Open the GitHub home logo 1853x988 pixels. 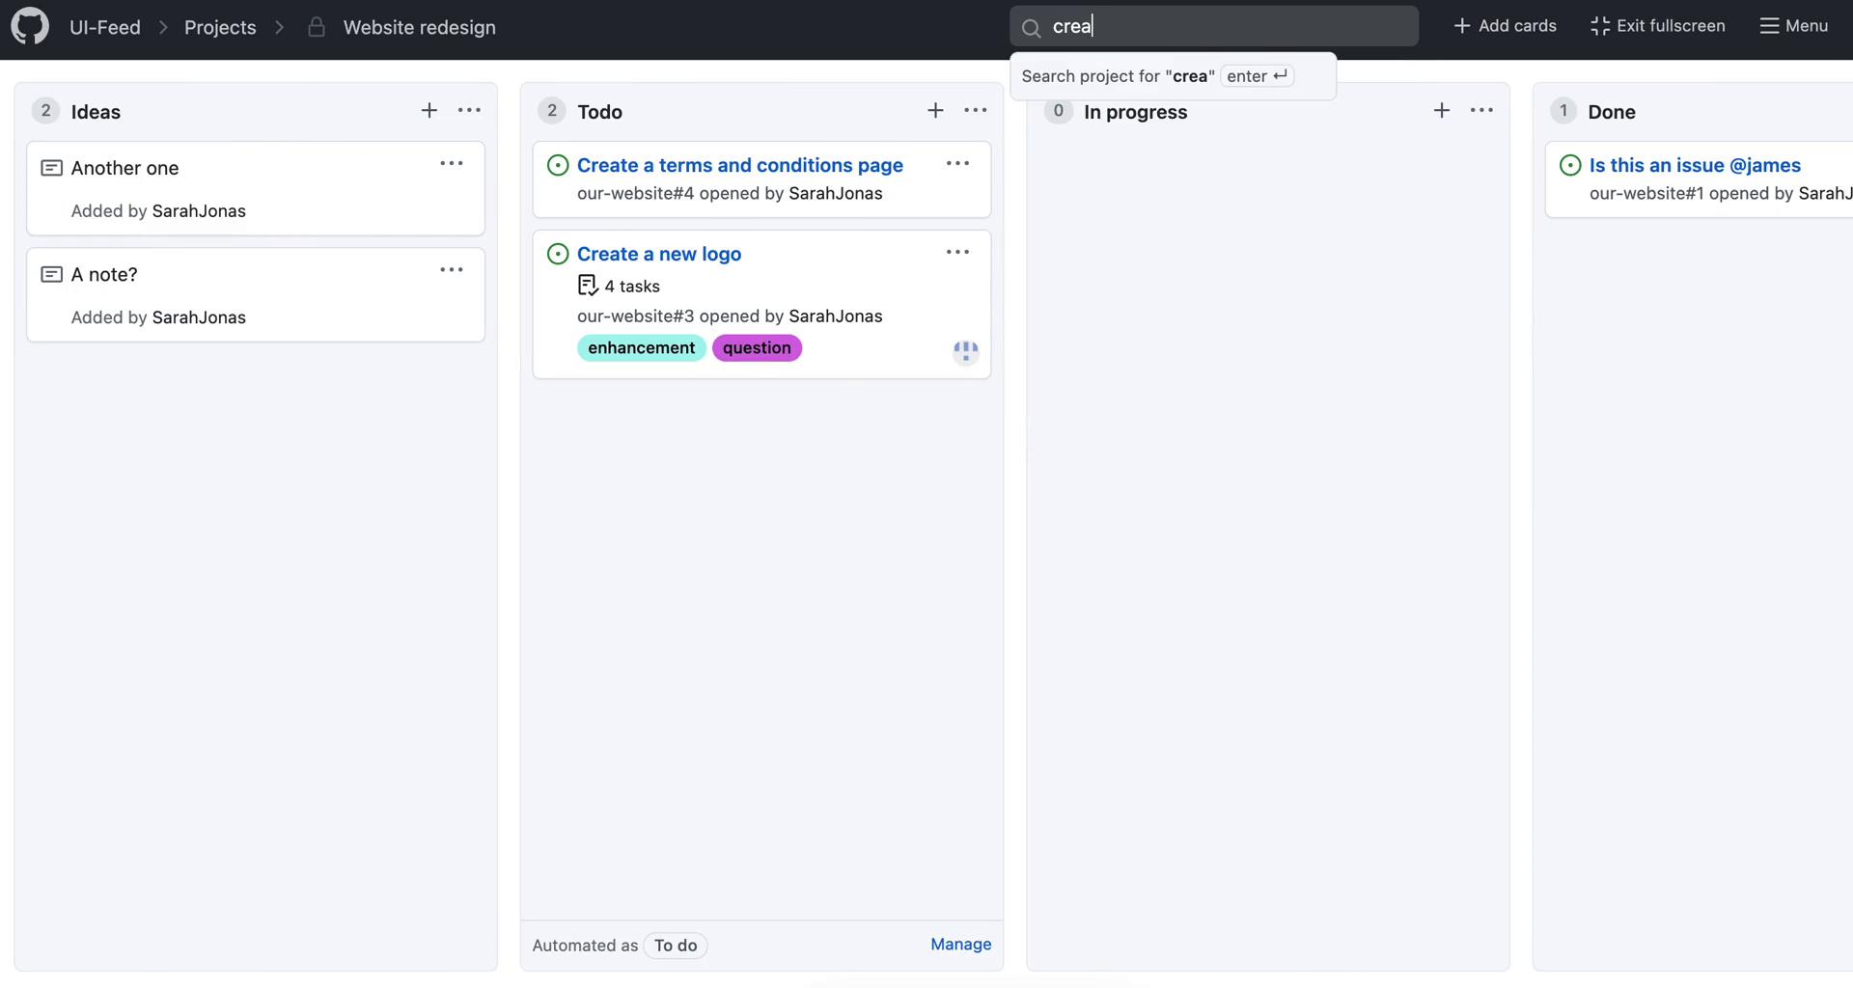pos(30,26)
